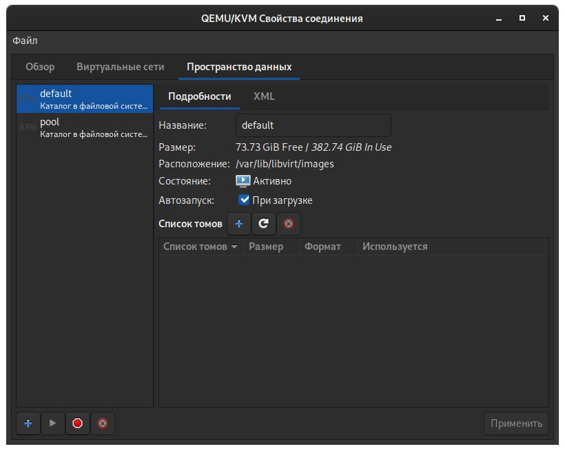The height and width of the screenshot is (451, 565).
Task: Click the /var/lib/libvirt/images location text
Action: [x=285, y=164]
